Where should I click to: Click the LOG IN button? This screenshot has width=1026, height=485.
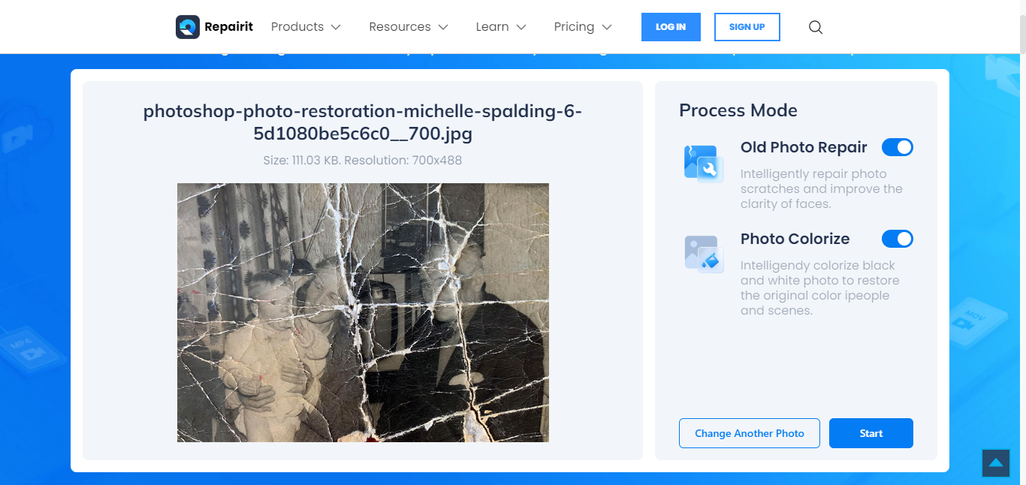coord(671,27)
